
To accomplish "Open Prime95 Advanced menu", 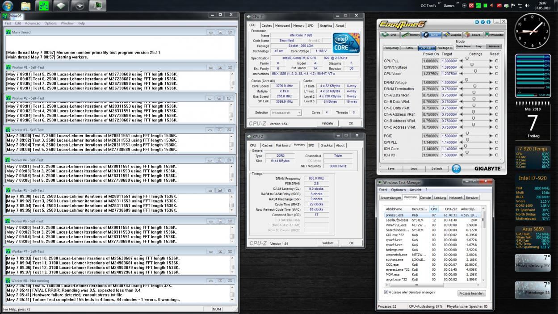I will click(x=33, y=23).
